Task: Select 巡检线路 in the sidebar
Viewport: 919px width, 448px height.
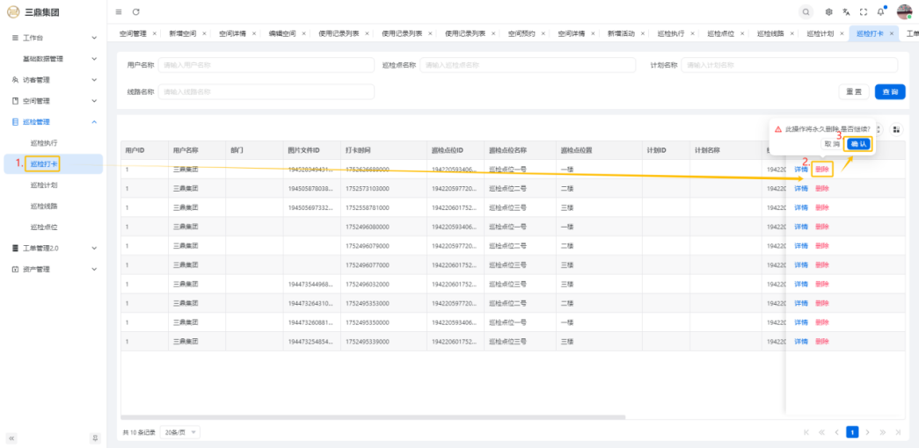Action: pos(44,206)
